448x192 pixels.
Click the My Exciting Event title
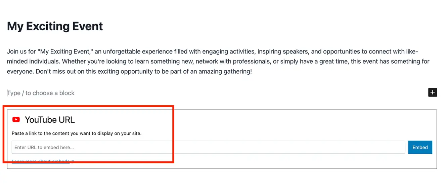click(55, 26)
